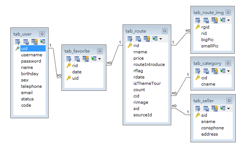Open alter table icon in tab_route_img
Viewport: 242px width, 146px height.
coord(198,20)
